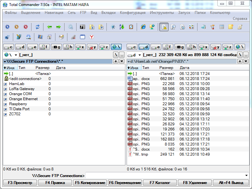Open right panel directory history arrow
252x189 pixels.
click(x=246, y=61)
